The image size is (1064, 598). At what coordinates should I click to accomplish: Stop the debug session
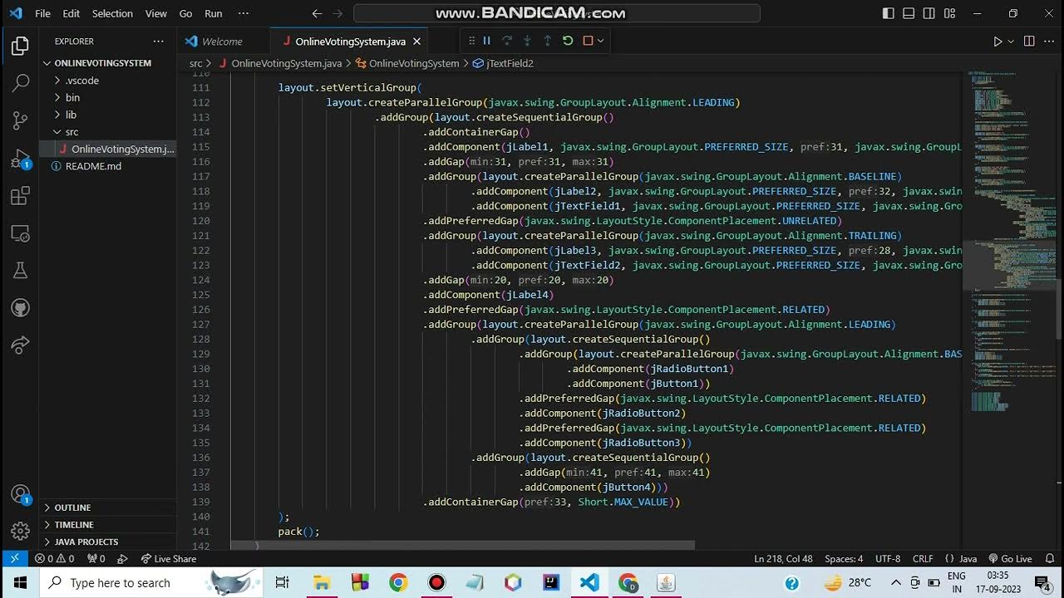588,40
